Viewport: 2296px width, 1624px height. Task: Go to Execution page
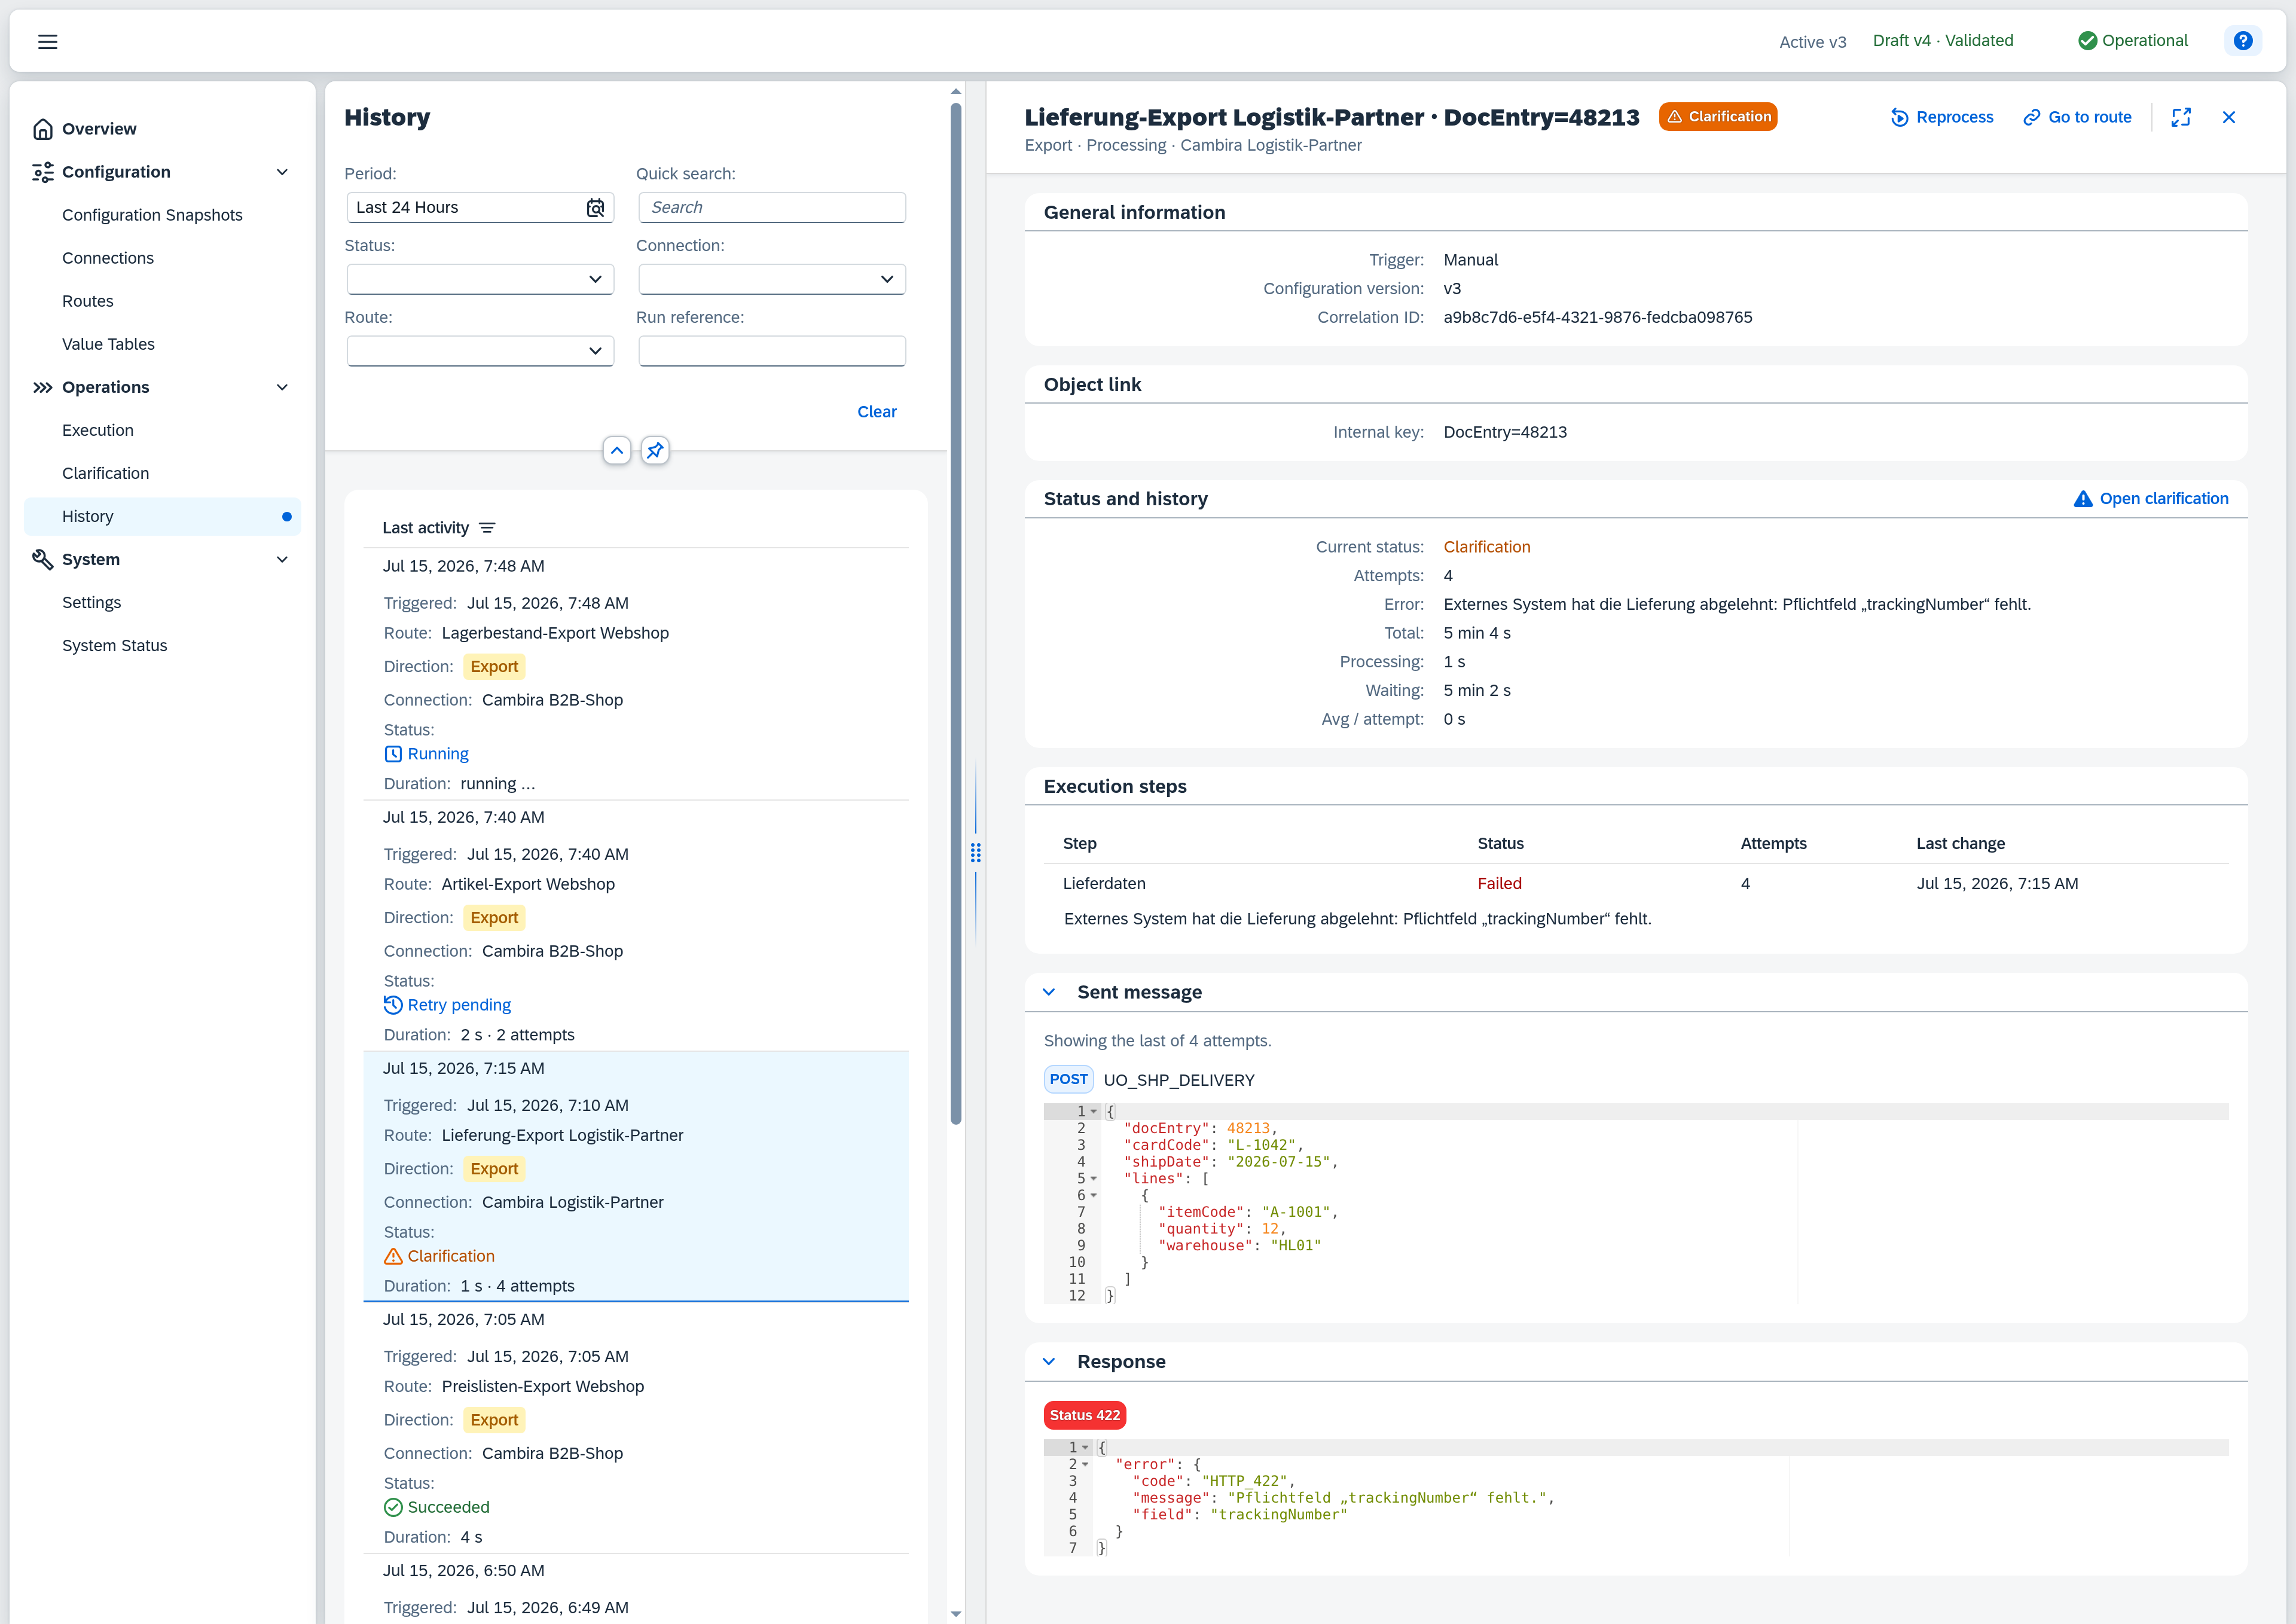pyautogui.click(x=162, y=430)
